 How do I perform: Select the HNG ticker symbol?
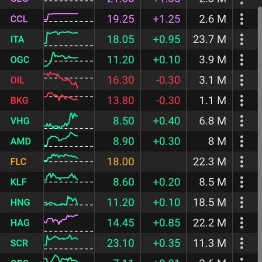point(20,202)
